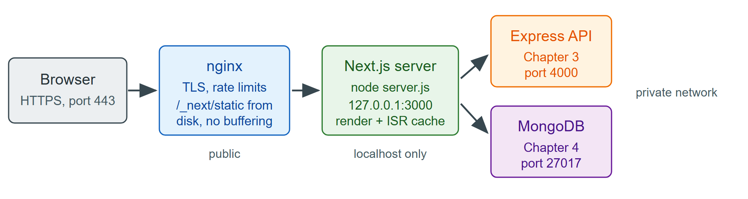Click the 'MongoDB' title text

coord(551,126)
